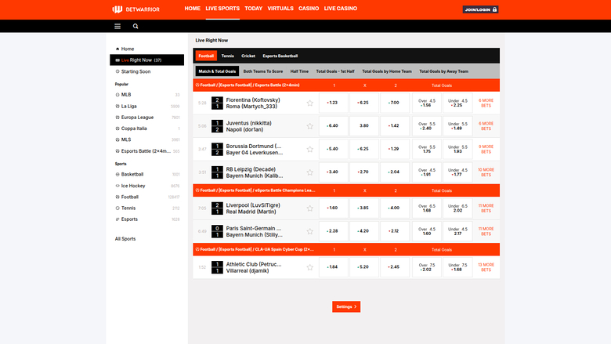Click the Settings button

coord(346,306)
